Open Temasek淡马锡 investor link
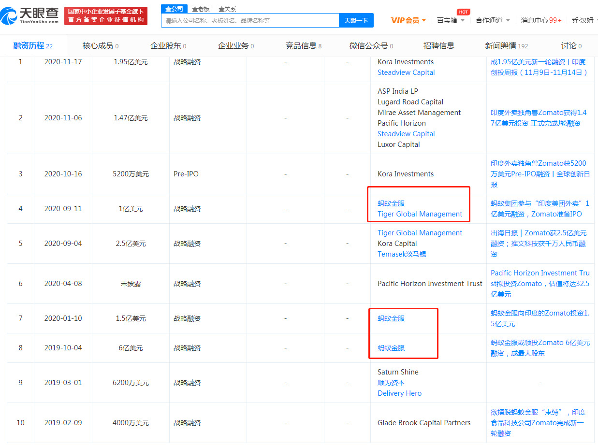 pyautogui.click(x=402, y=254)
